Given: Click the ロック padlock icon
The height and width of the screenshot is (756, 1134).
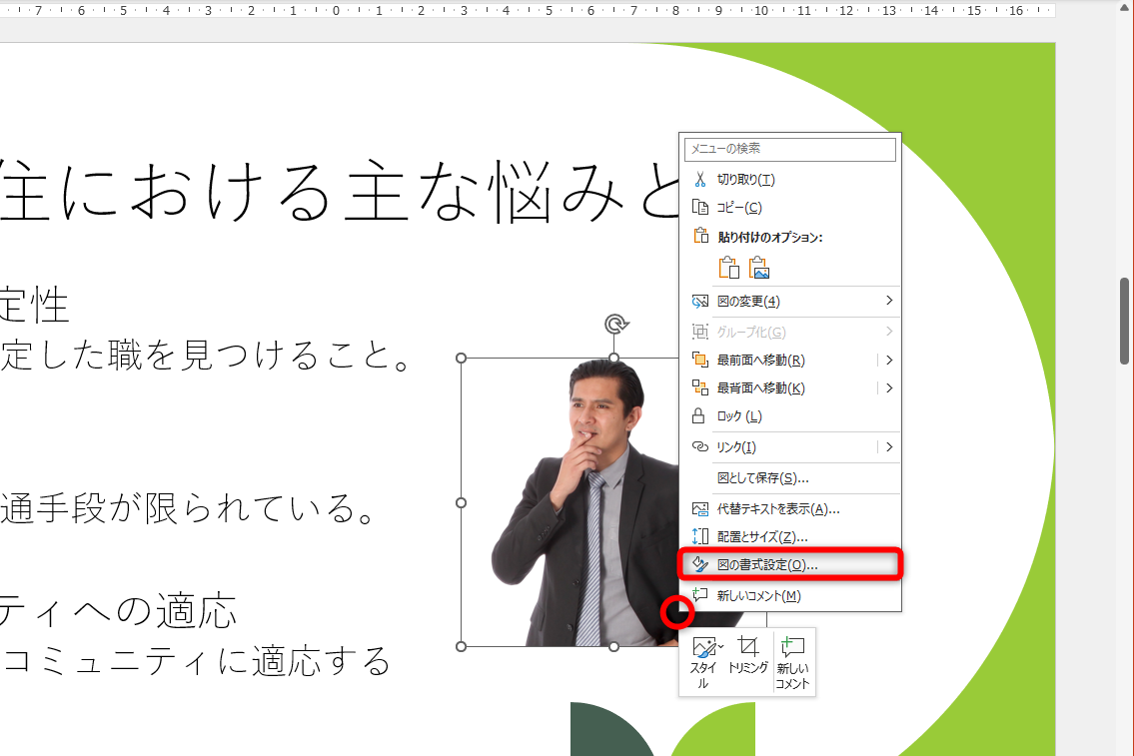Looking at the screenshot, I should (699, 415).
